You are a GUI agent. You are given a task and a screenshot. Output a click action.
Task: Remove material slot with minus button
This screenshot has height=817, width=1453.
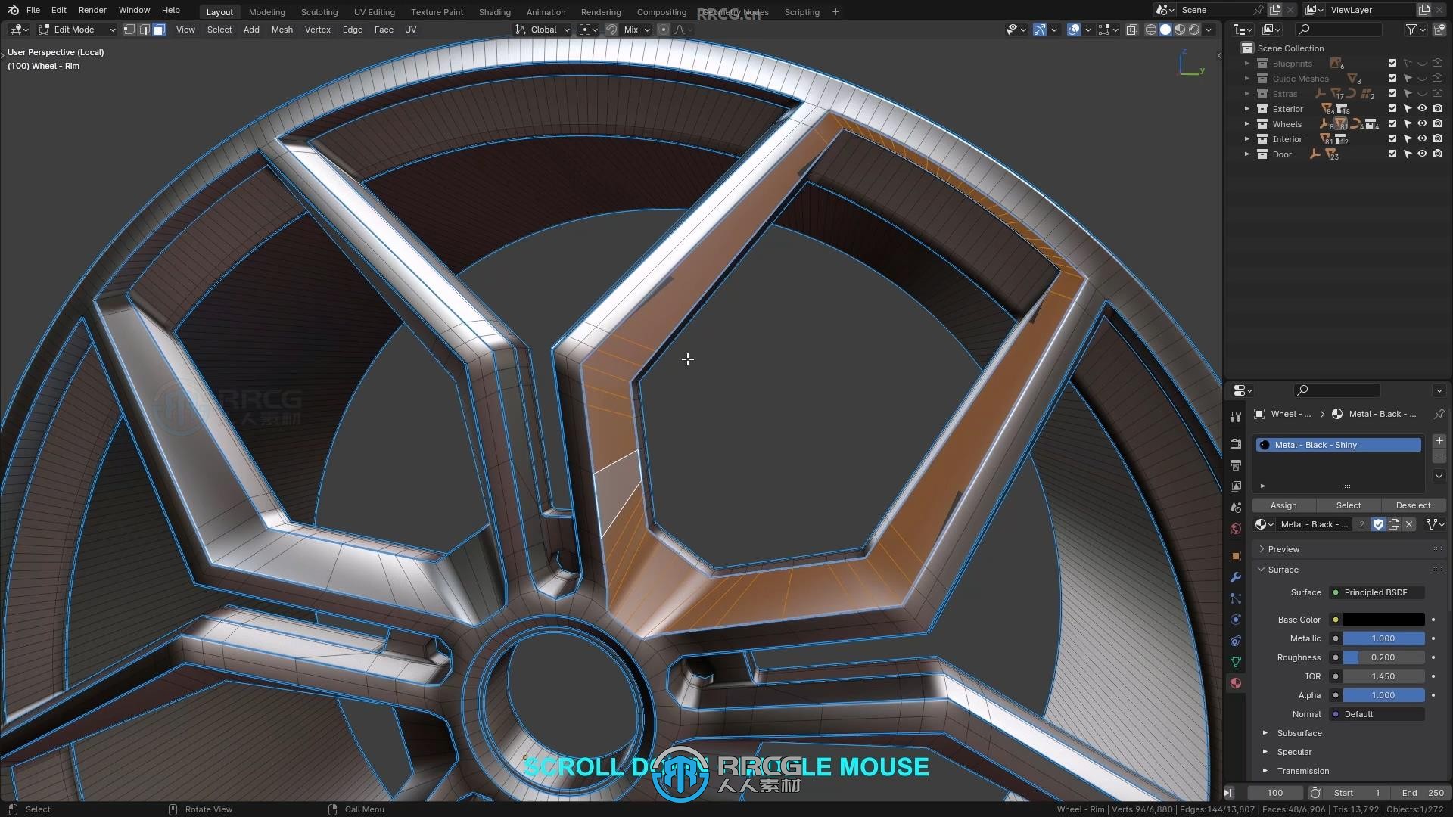pos(1439,456)
